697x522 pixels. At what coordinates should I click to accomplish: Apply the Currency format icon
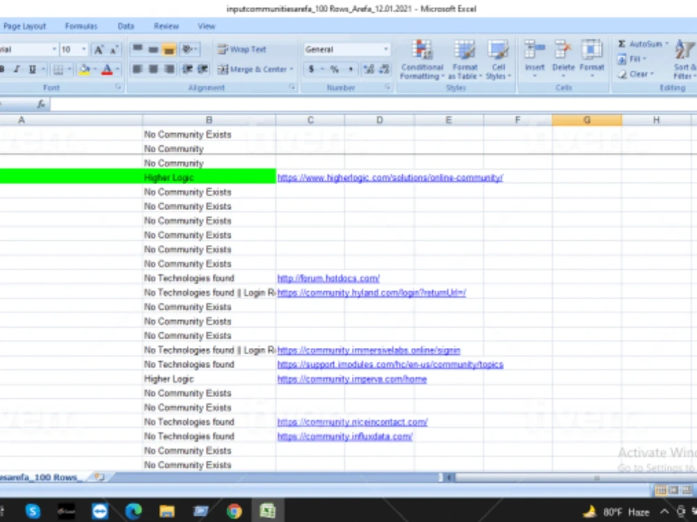pos(312,70)
